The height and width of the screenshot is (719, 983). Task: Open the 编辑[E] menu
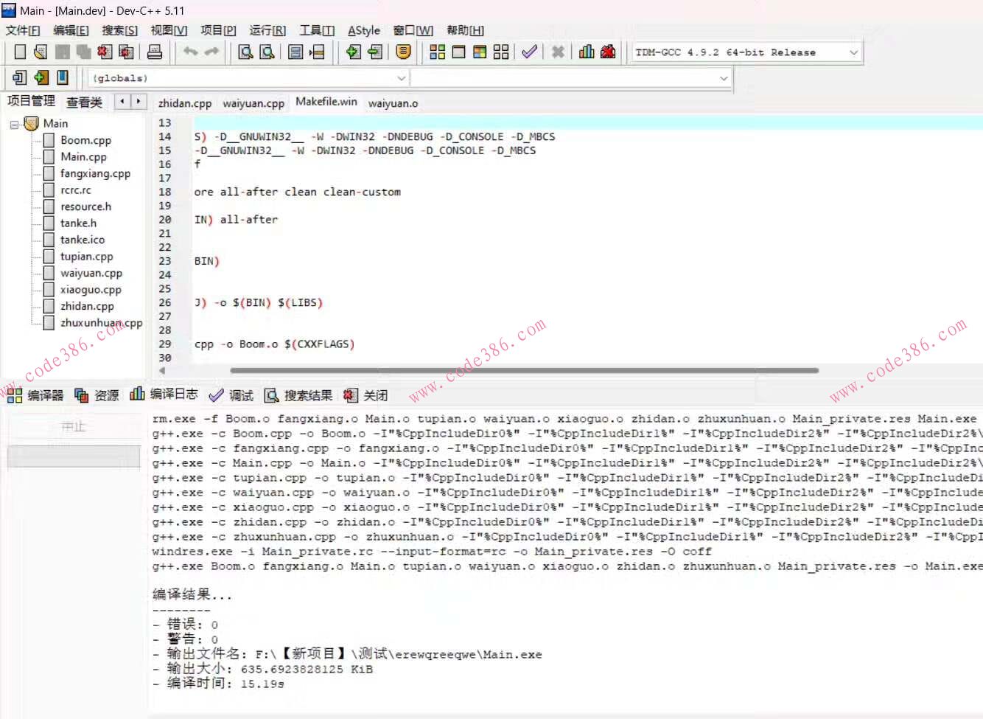point(71,30)
